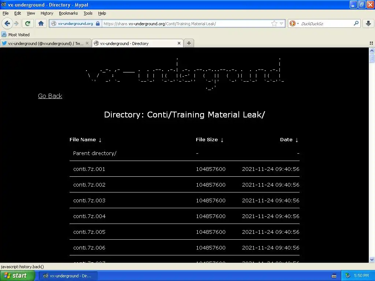Viewport: 375px width, 281px height.
Task: Sort by File Size column
Action: click(x=209, y=139)
